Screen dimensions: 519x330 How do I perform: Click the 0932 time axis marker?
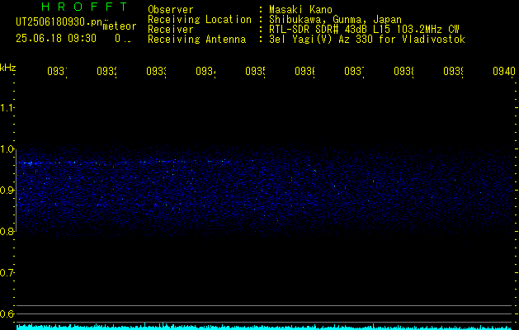click(x=107, y=71)
